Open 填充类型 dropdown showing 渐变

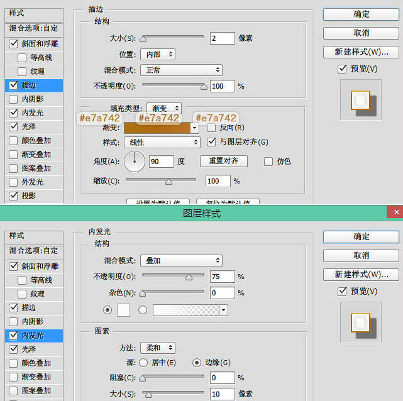click(x=164, y=108)
